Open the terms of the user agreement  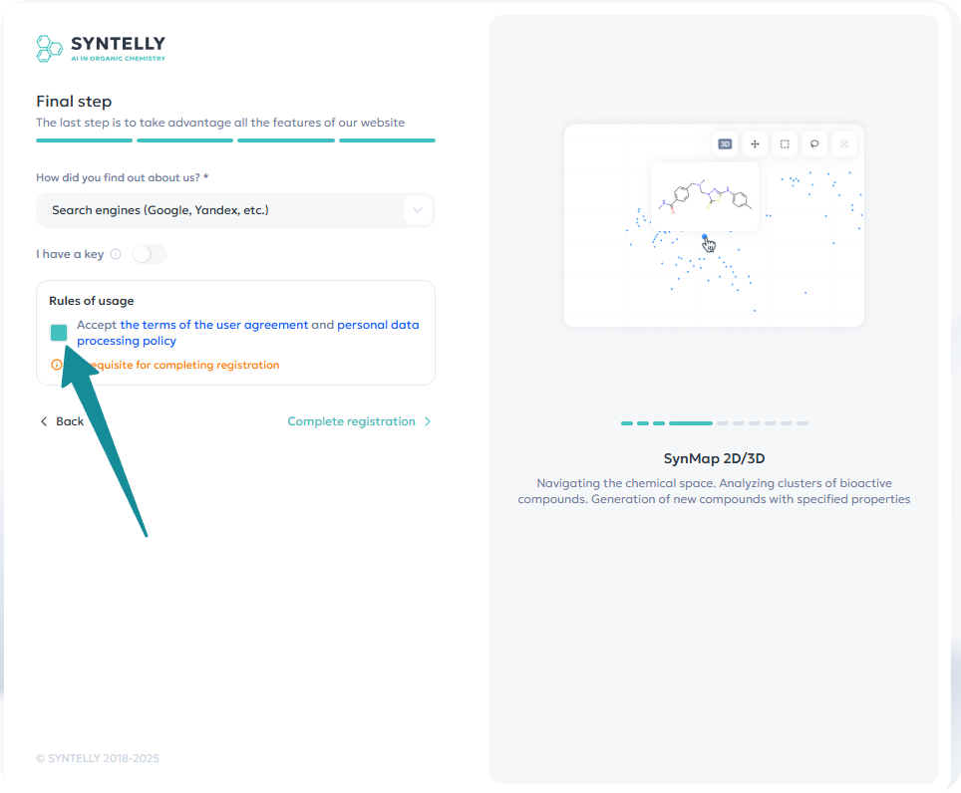(x=213, y=325)
